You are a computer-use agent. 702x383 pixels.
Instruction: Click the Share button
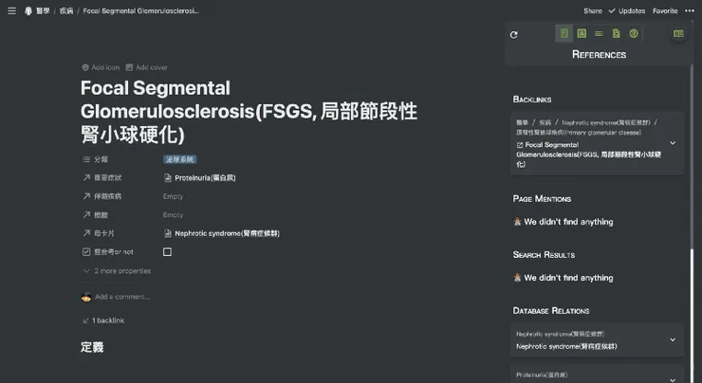tap(593, 10)
